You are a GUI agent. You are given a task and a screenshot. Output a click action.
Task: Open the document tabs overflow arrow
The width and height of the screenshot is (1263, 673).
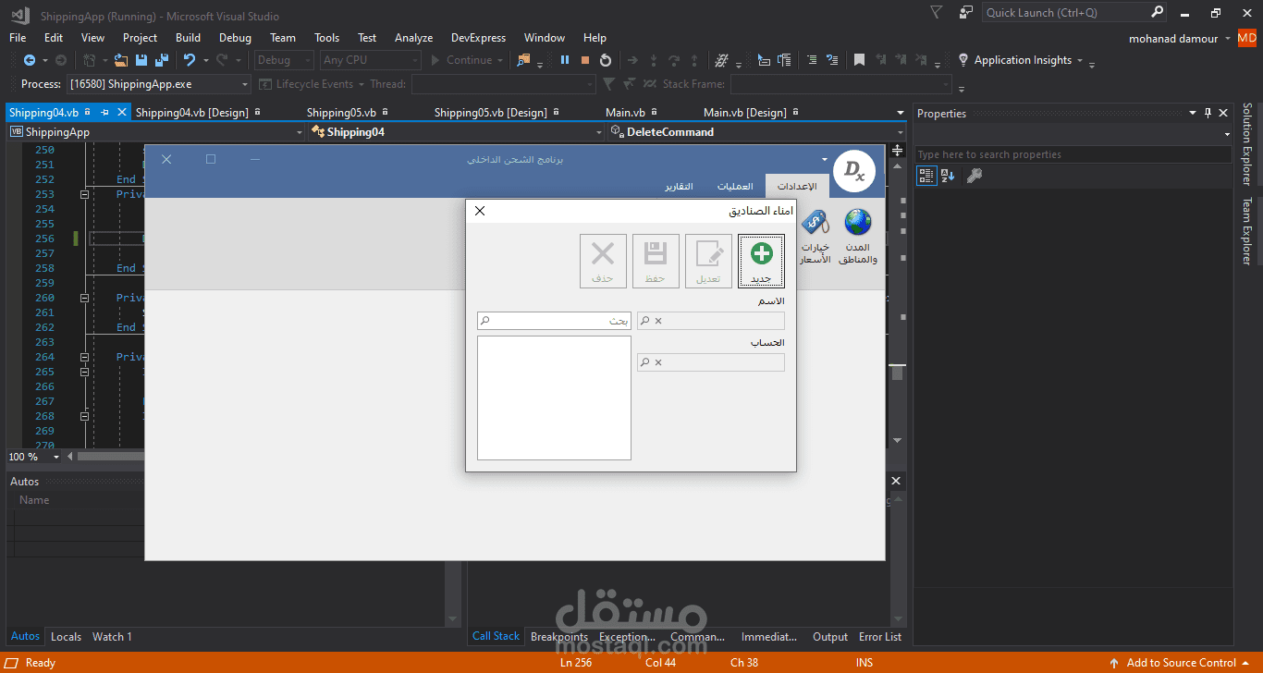pos(901,113)
